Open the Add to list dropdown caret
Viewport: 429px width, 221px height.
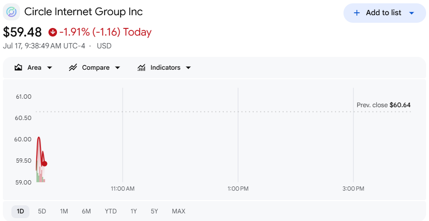tap(411, 13)
